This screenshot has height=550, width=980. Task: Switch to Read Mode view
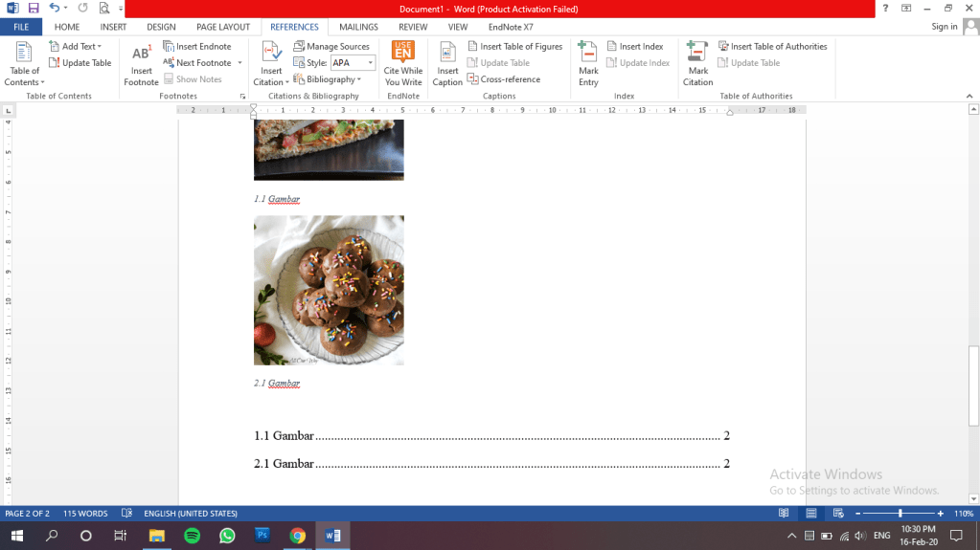(x=784, y=514)
